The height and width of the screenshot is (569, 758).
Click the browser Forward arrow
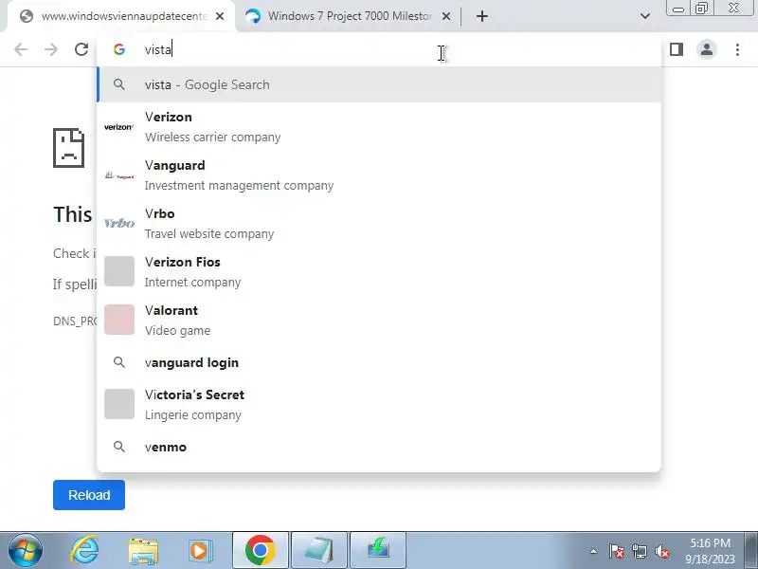(x=51, y=49)
